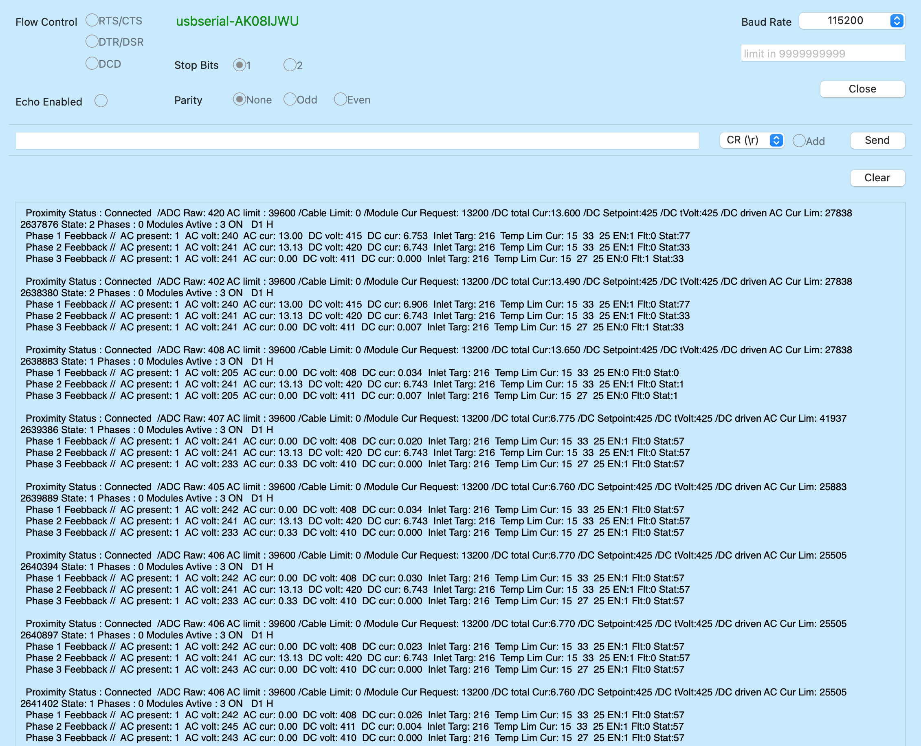Select RTS/CTS flow control option
Viewport: 921px width, 746px height.
point(92,20)
